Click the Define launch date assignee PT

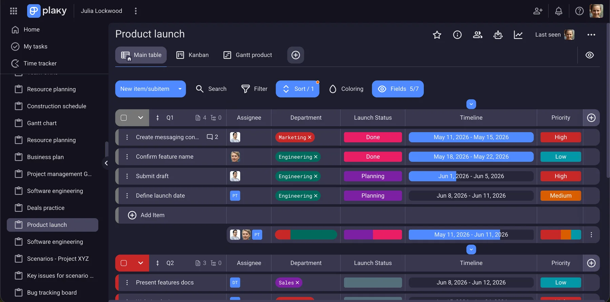(235, 196)
